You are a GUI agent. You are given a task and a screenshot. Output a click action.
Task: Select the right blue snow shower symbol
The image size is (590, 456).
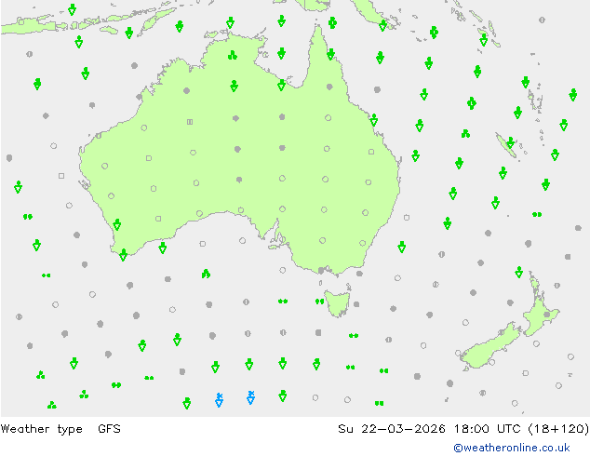coord(250,397)
